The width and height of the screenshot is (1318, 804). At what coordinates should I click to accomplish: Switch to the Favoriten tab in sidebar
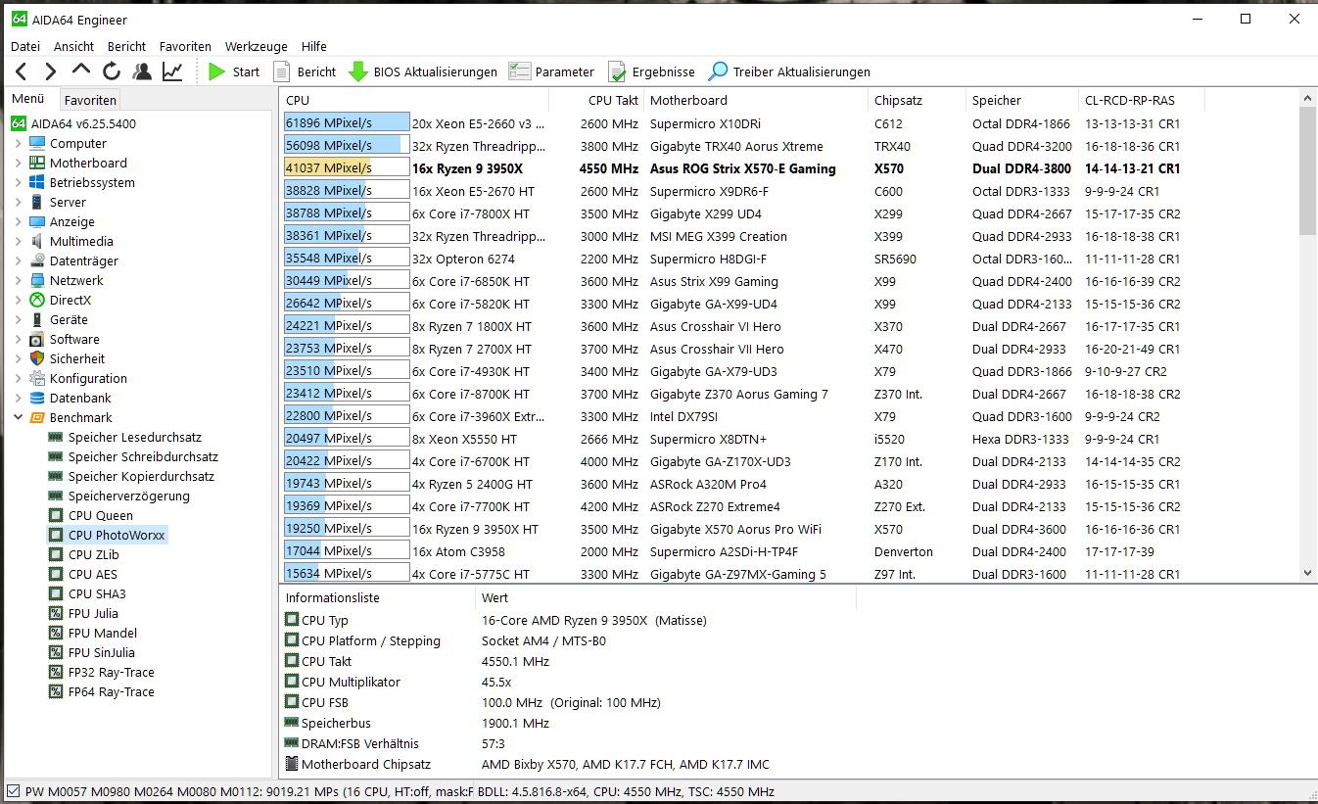(x=90, y=100)
